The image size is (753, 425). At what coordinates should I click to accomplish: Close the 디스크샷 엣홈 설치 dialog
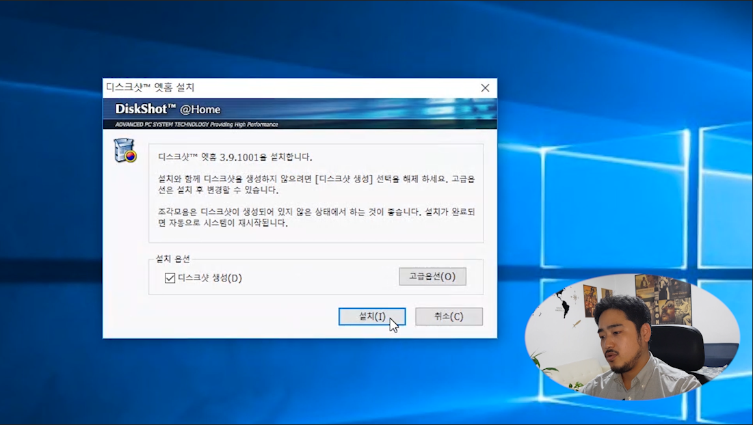coord(485,87)
